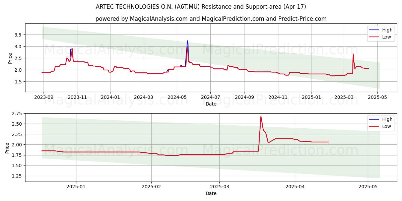Click the Date axis label of lower chart
The width and height of the screenshot is (402, 201).
coord(211,193)
